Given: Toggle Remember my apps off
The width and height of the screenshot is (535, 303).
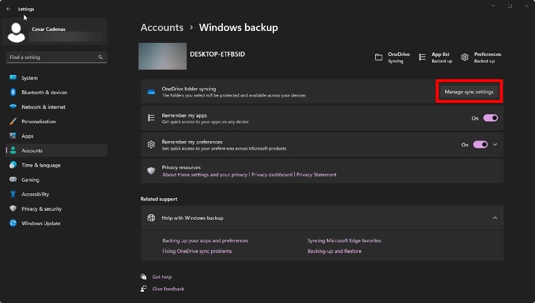Looking at the screenshot, I should click(x=490, y=118).
